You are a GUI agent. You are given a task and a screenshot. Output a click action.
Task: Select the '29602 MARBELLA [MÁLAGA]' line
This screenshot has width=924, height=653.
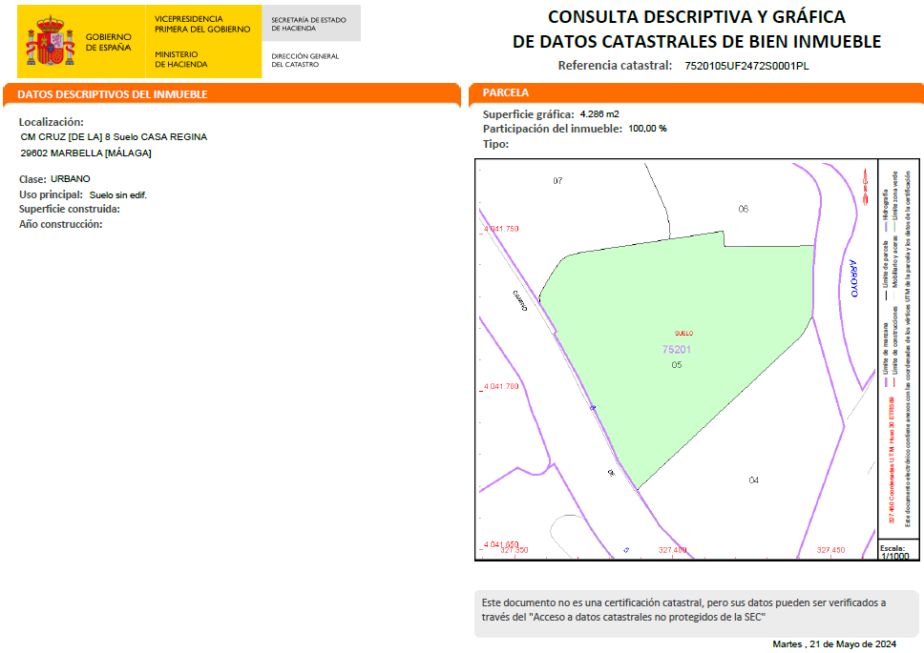[86, 153]
